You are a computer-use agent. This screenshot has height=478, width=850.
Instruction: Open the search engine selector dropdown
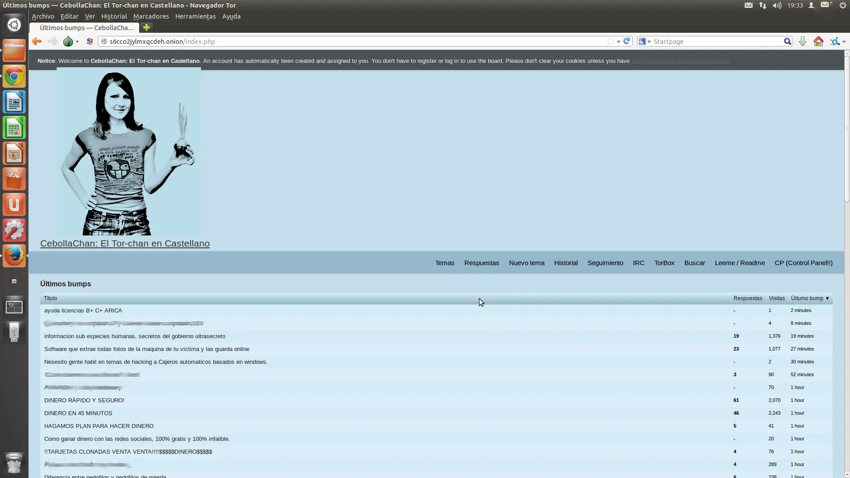pos(645,41)
